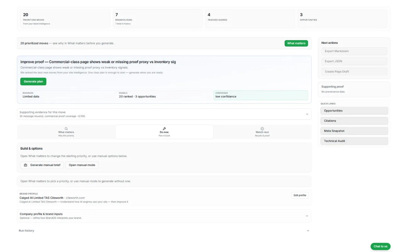
Task: Click the 7 BrandOS Runs stat card
Action: (157, 19)
